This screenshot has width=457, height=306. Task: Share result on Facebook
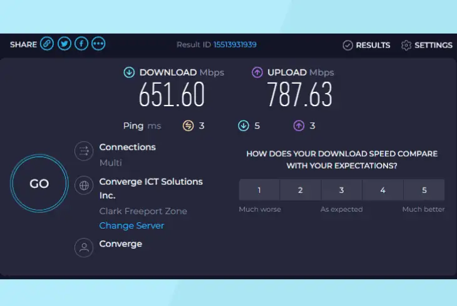tap(81, 44)
